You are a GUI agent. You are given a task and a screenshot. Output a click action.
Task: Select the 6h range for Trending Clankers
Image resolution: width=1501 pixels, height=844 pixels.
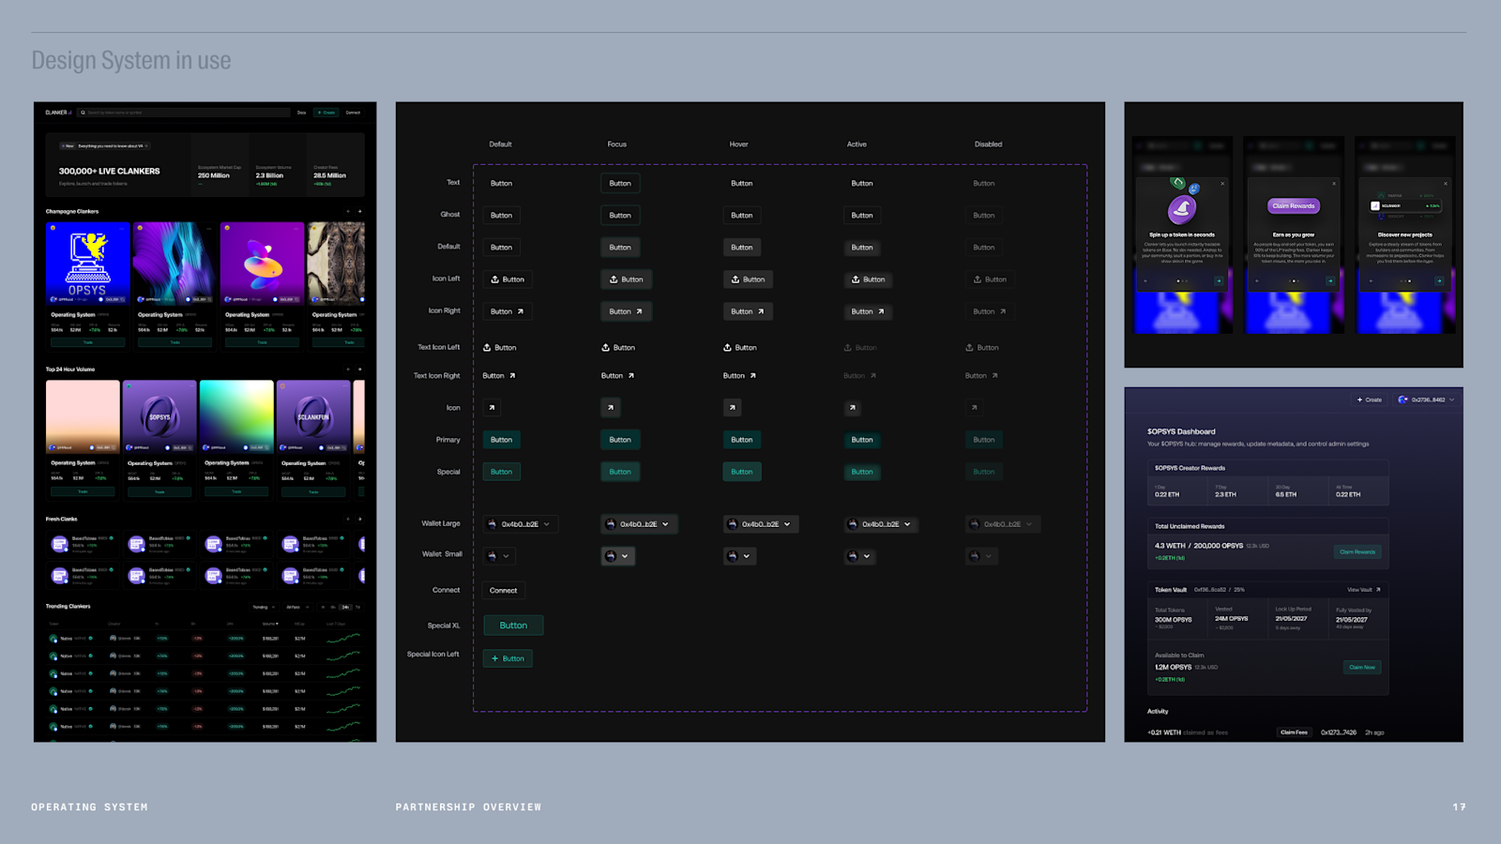(x=335, y=607)
